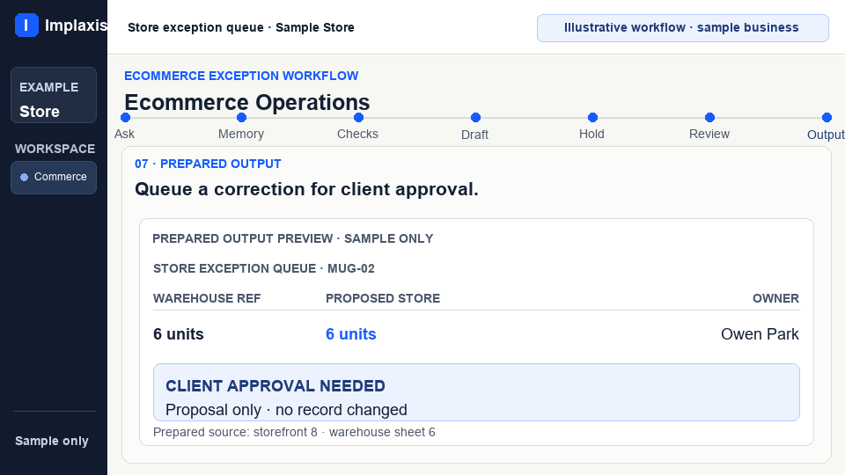Click the Prepared source storefront footnote
The image size is (845, 475).
point(294,433)
